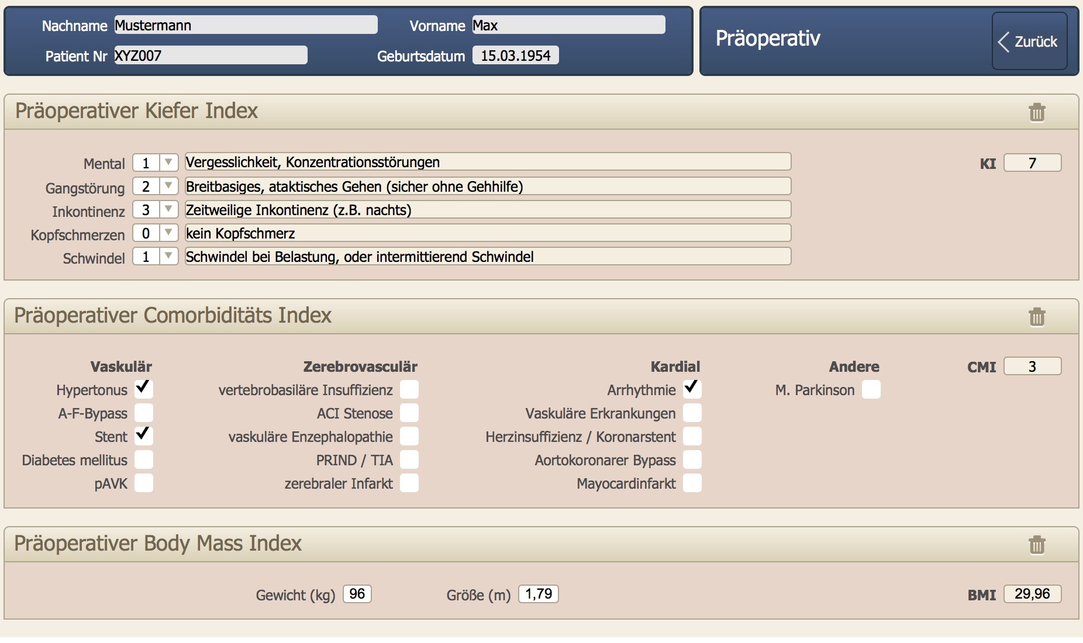
Task: Click trash icon of Präoperativer Comorbiditäts Index
Action: coord(1037,317)
